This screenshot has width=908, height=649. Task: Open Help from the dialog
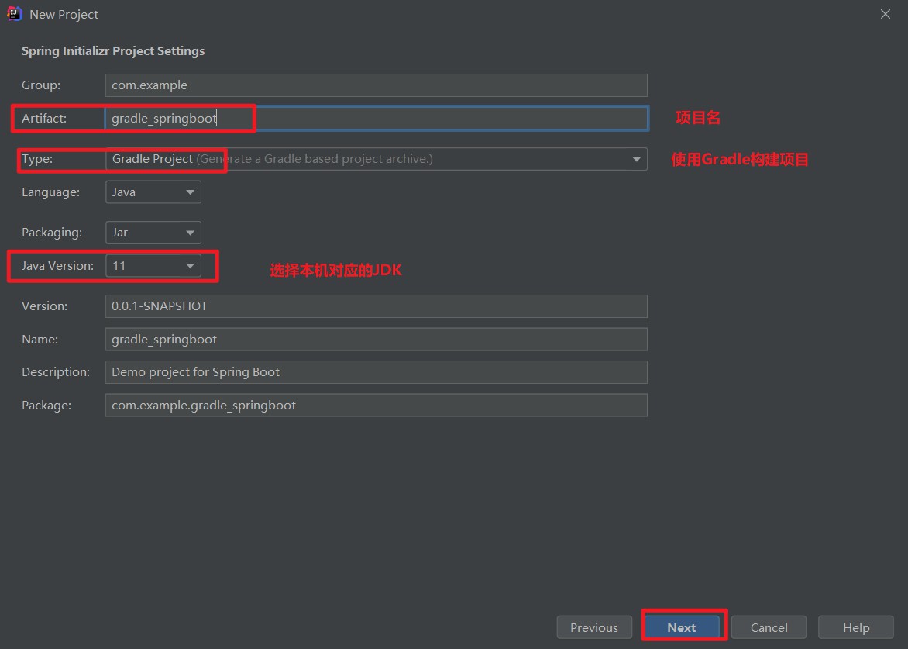pos(855,627)
